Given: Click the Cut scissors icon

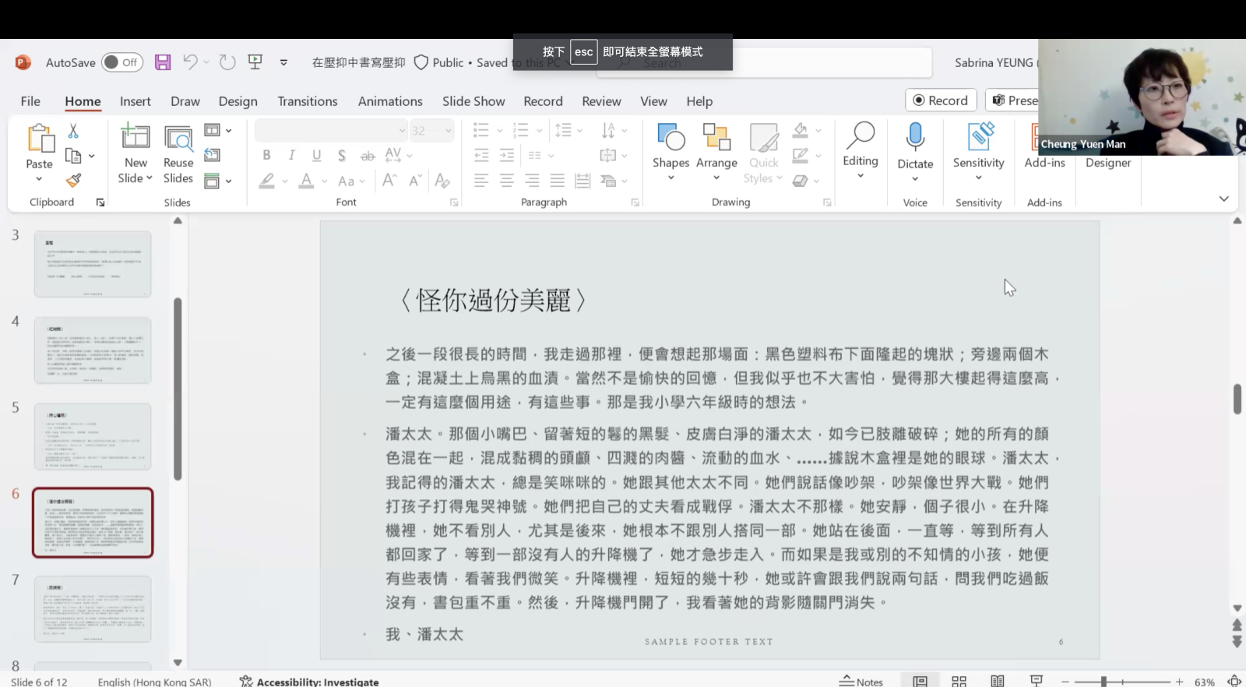Looking at the screenshot, I should (73, 130).
